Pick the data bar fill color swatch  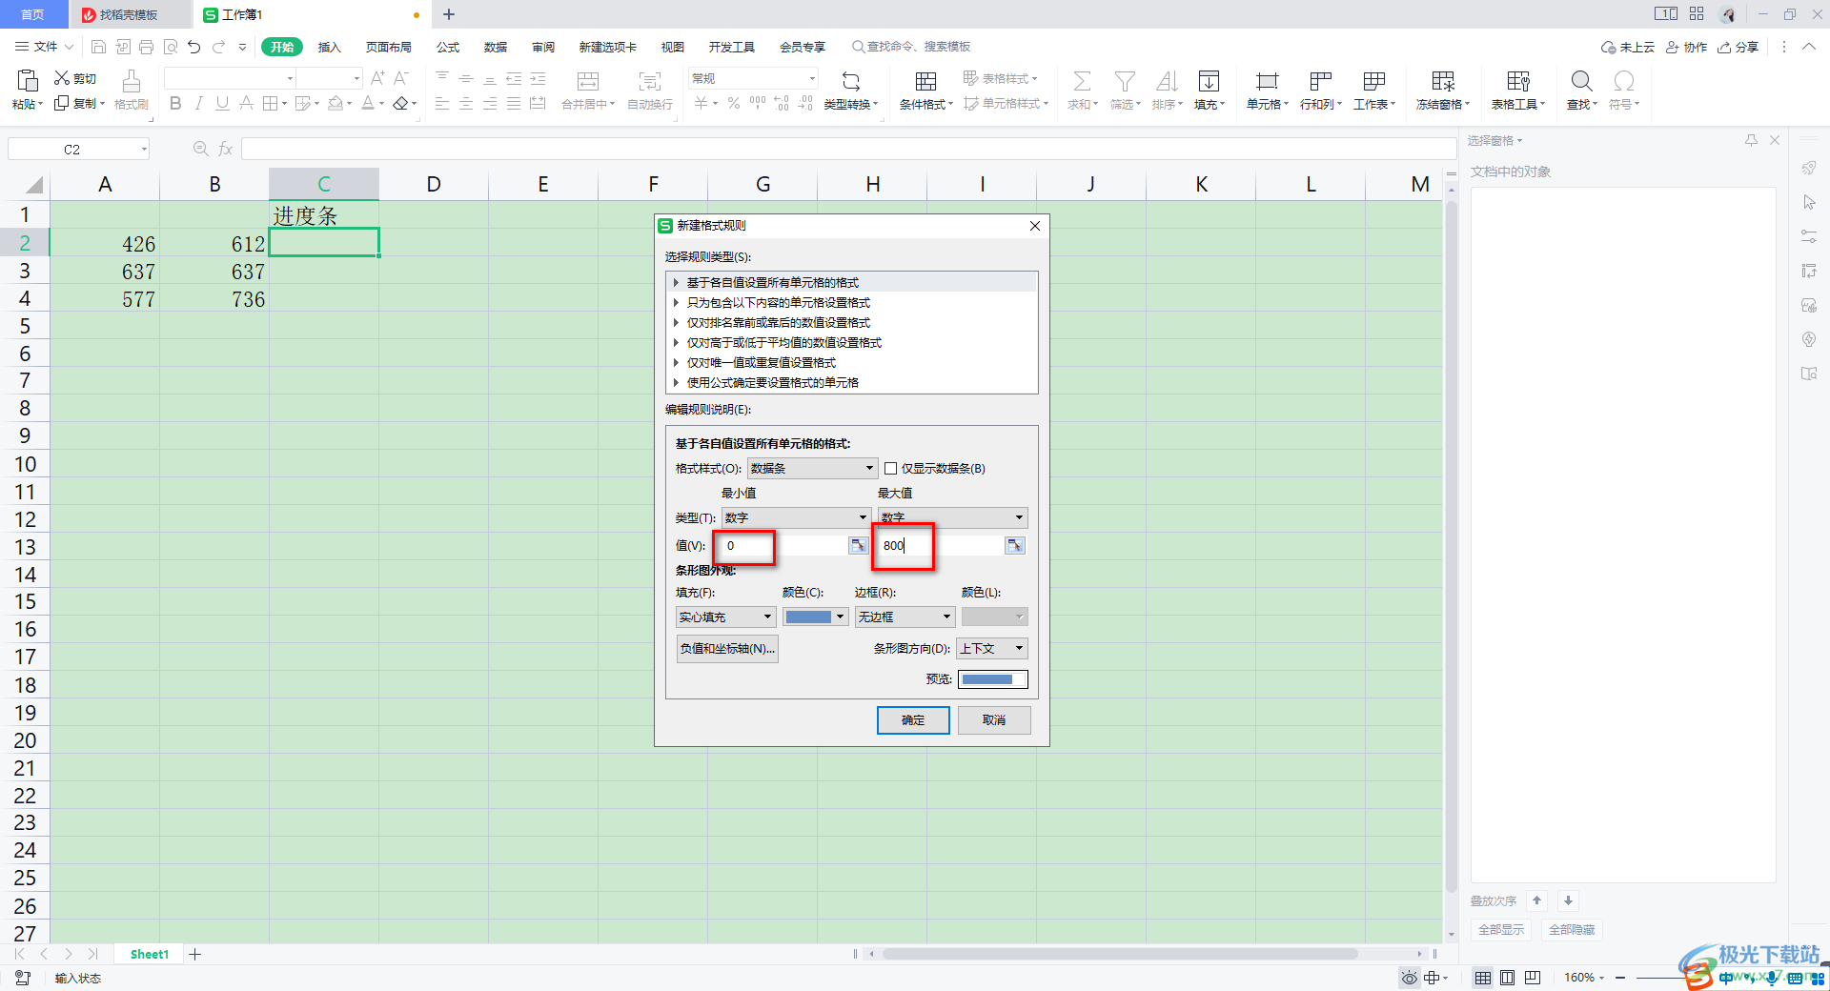(815, 617)
